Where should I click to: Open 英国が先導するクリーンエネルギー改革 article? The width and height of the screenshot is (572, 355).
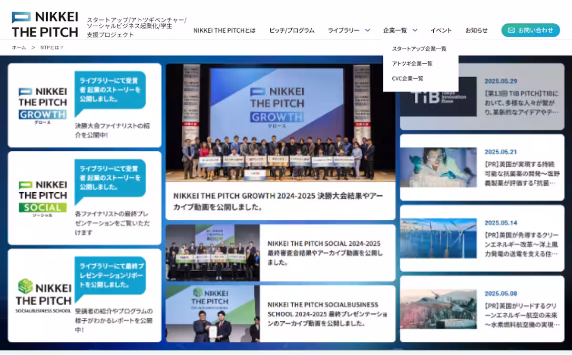pyautogui.click(x=521, y=244)
